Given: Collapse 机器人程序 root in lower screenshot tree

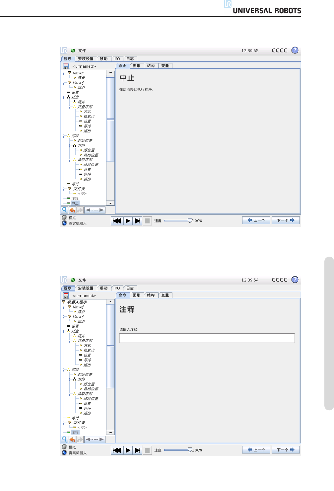Looking at the screenshot, I should pos(64,302).
